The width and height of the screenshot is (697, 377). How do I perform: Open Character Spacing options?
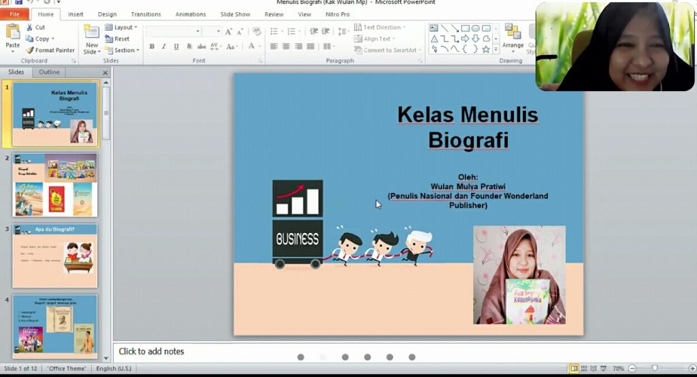[215, 46]
